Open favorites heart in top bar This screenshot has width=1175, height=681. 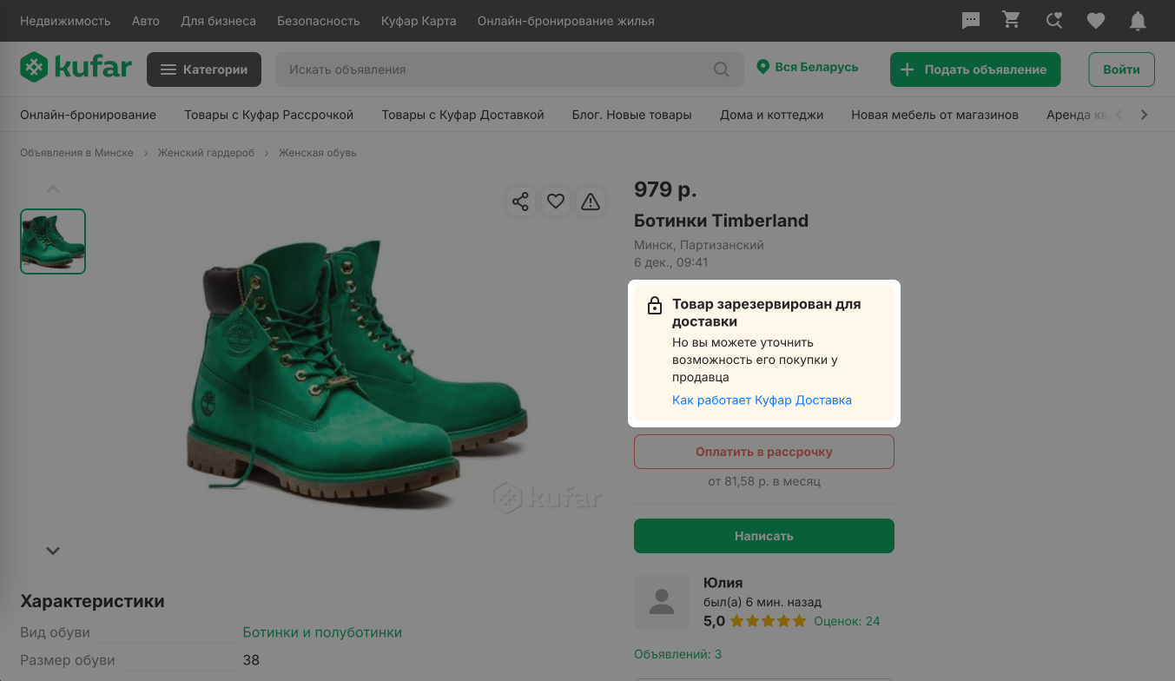tap(1096, 21)
